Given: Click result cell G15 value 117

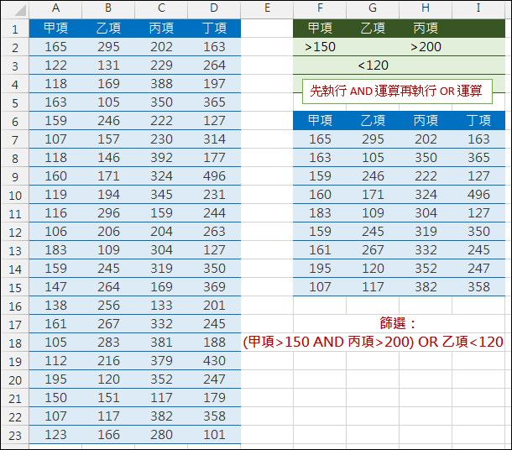Looking at the screenshot, I should coord(373,287).
